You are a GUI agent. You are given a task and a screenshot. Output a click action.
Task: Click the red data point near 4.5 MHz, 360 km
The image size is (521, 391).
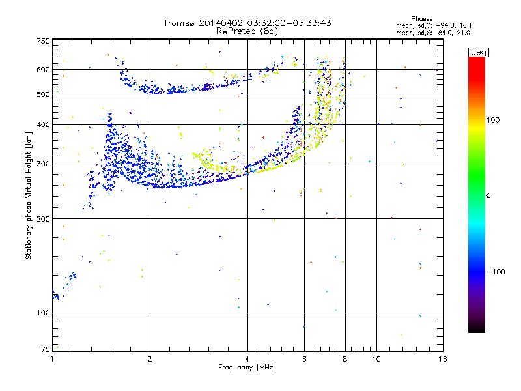coord(264,138)
